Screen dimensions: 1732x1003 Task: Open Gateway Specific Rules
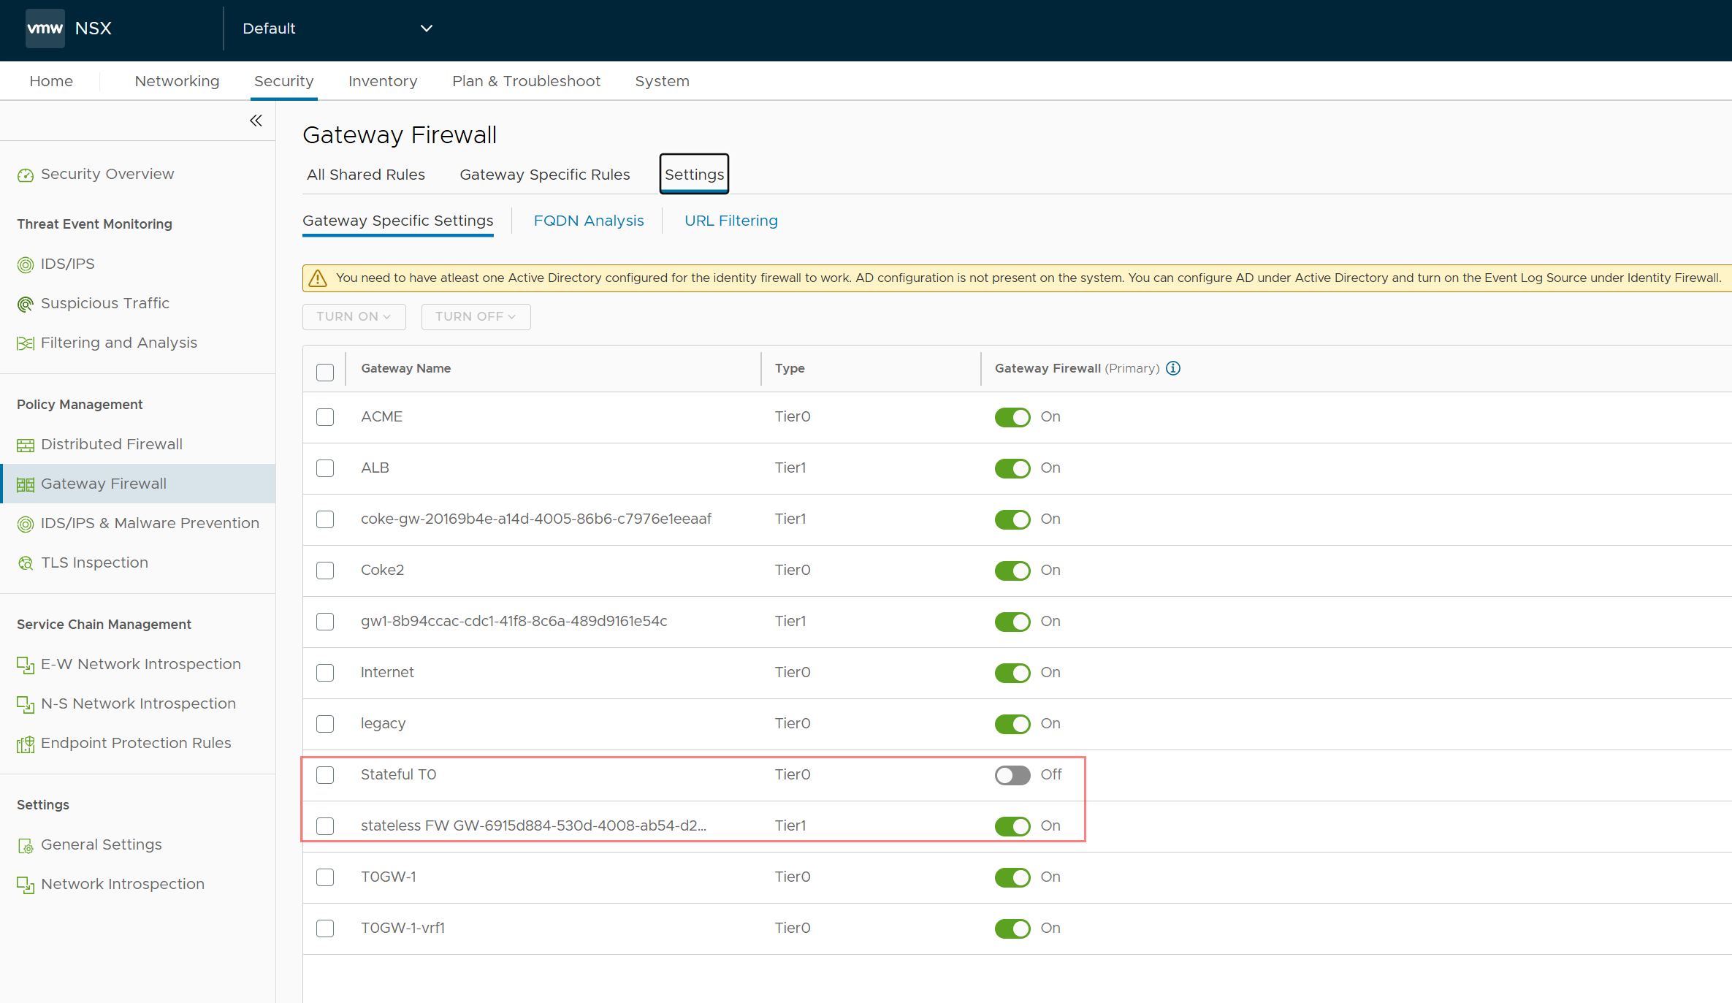[545, 174]
